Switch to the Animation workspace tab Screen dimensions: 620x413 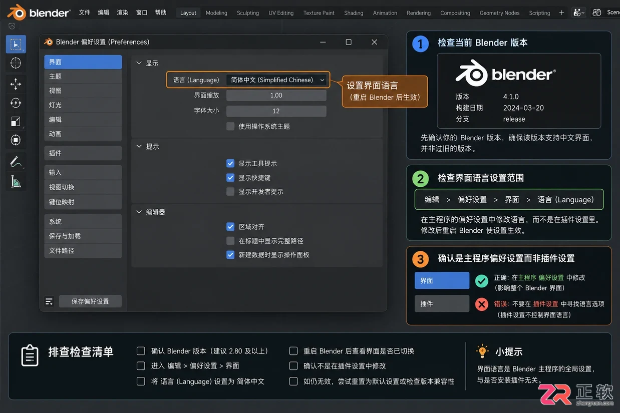[385, 13]
